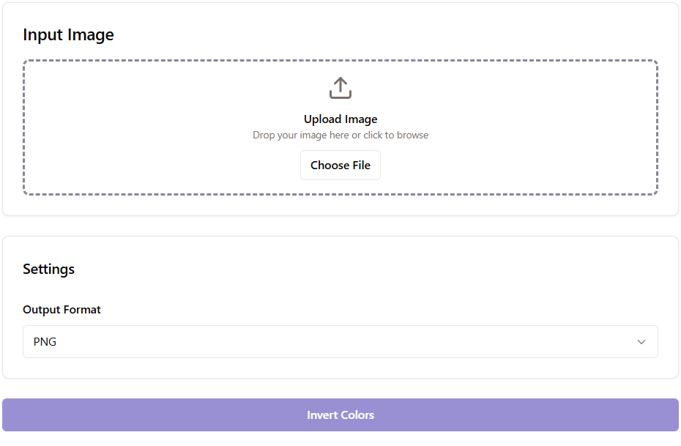Image resolution: width=681 pixels, height=446 pixels.
Task: Click the "Input Image" heading
Action: click(x=68, y=35)
